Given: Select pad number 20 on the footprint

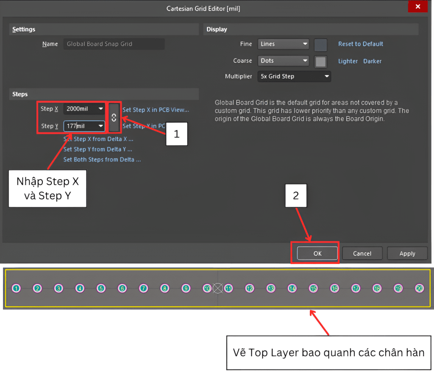Looking at the screenshot, I should (419, 288).
